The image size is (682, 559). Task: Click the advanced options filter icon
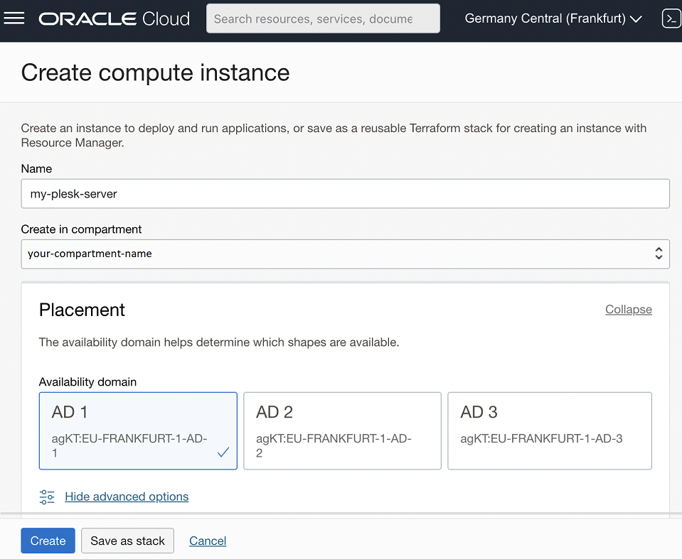pos(47,496)
